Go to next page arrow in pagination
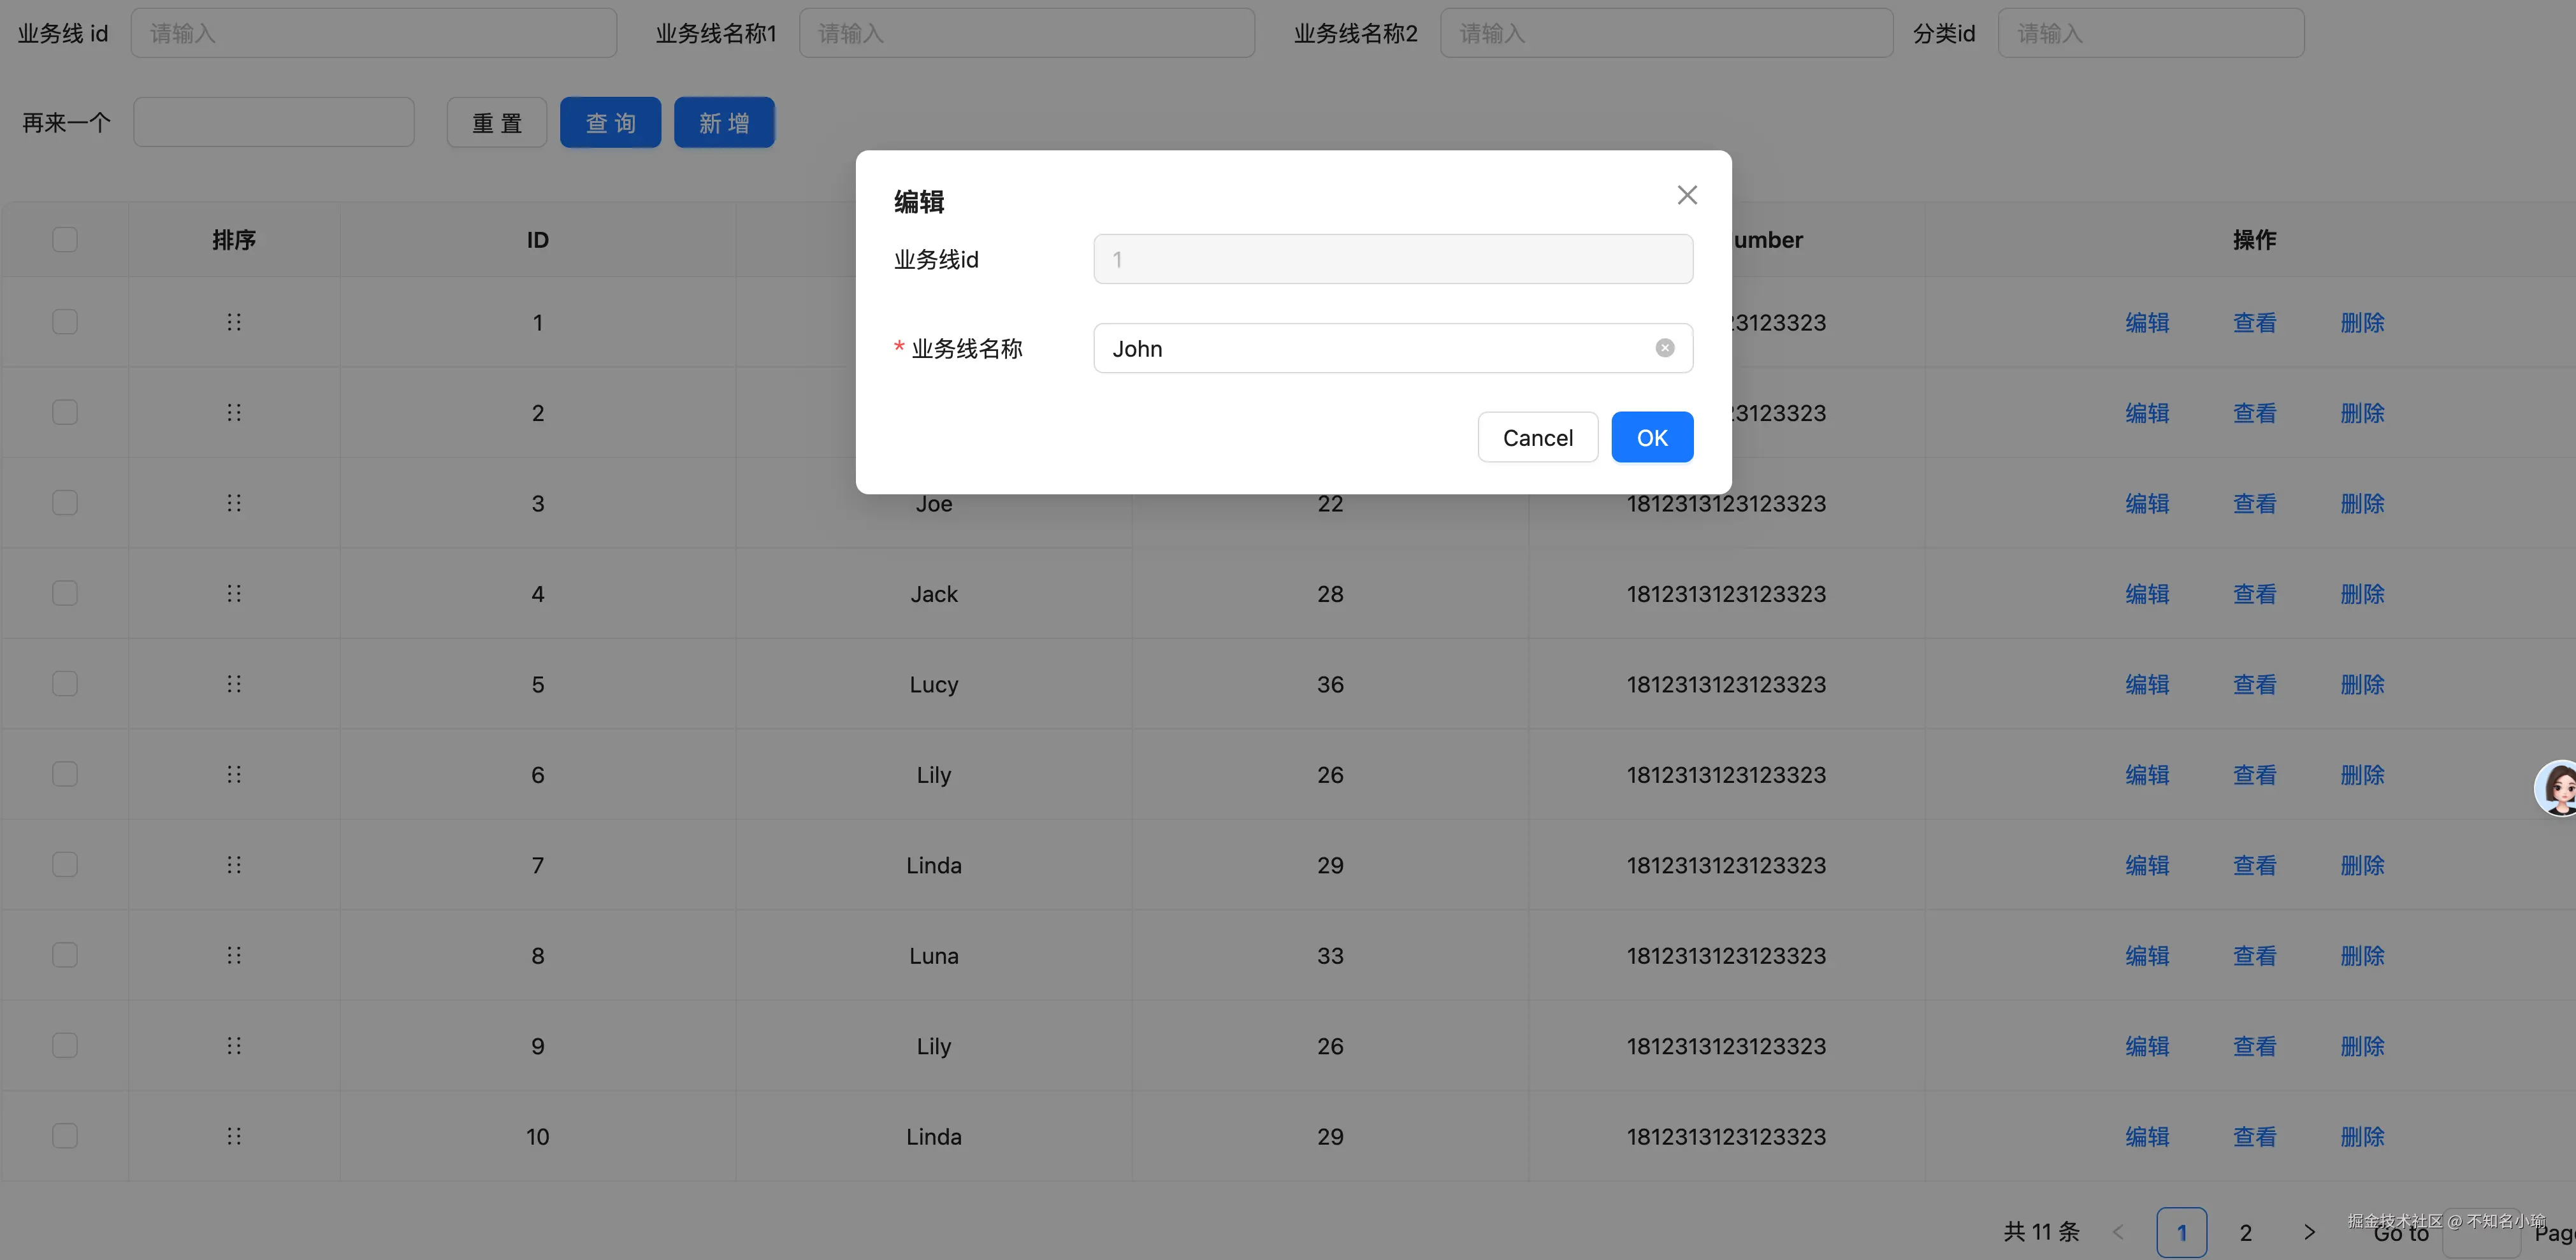 [2309, 1232]
